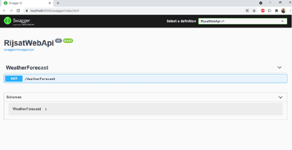
Task: Expand the WeatherForecast schema arrow
Action: pos(46,109)
